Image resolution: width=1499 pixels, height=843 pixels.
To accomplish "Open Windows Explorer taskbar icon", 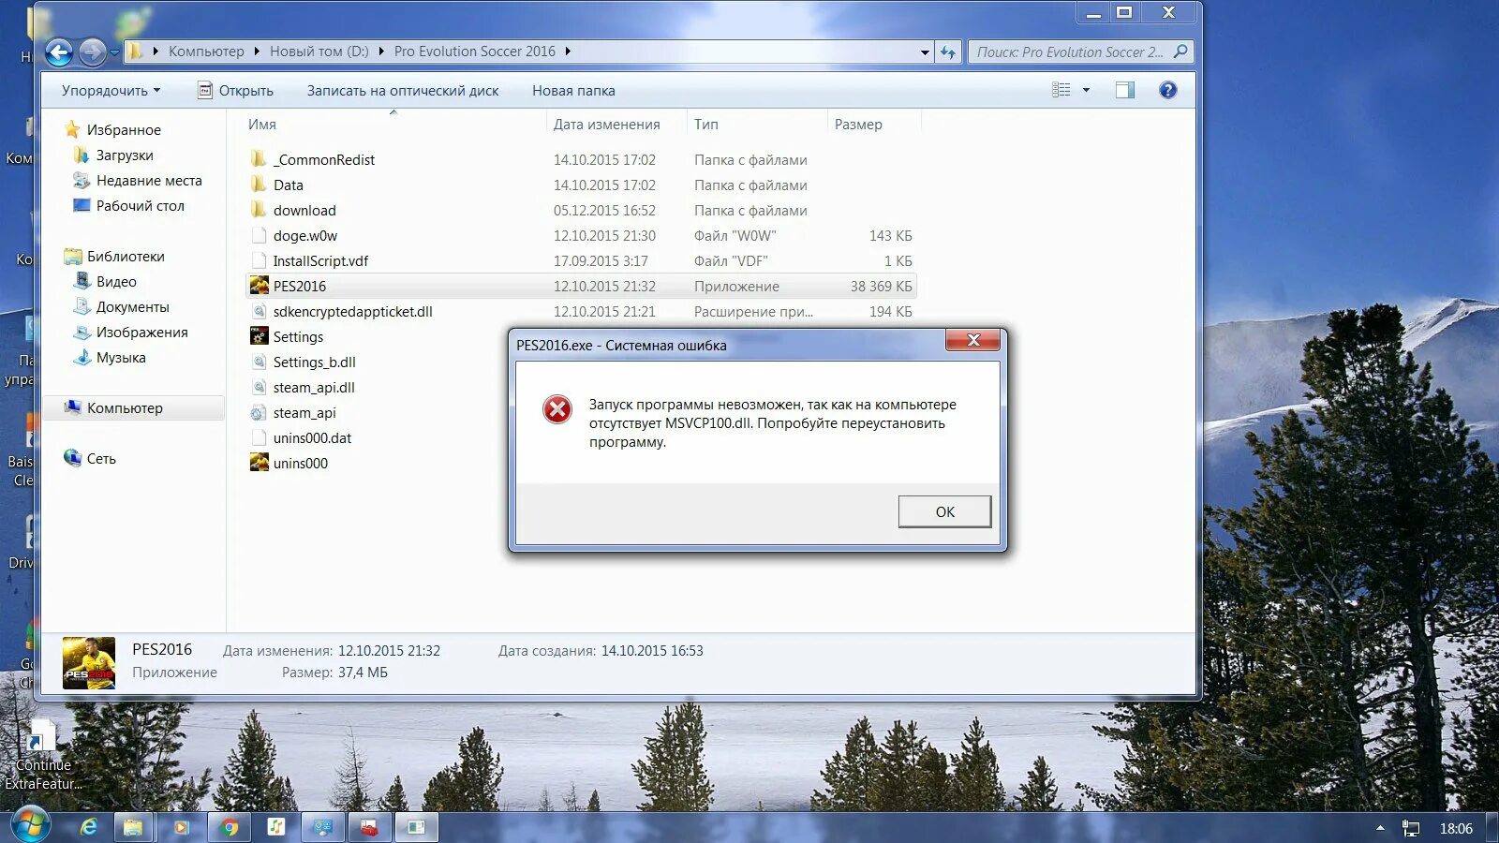I will pos(133,827).
